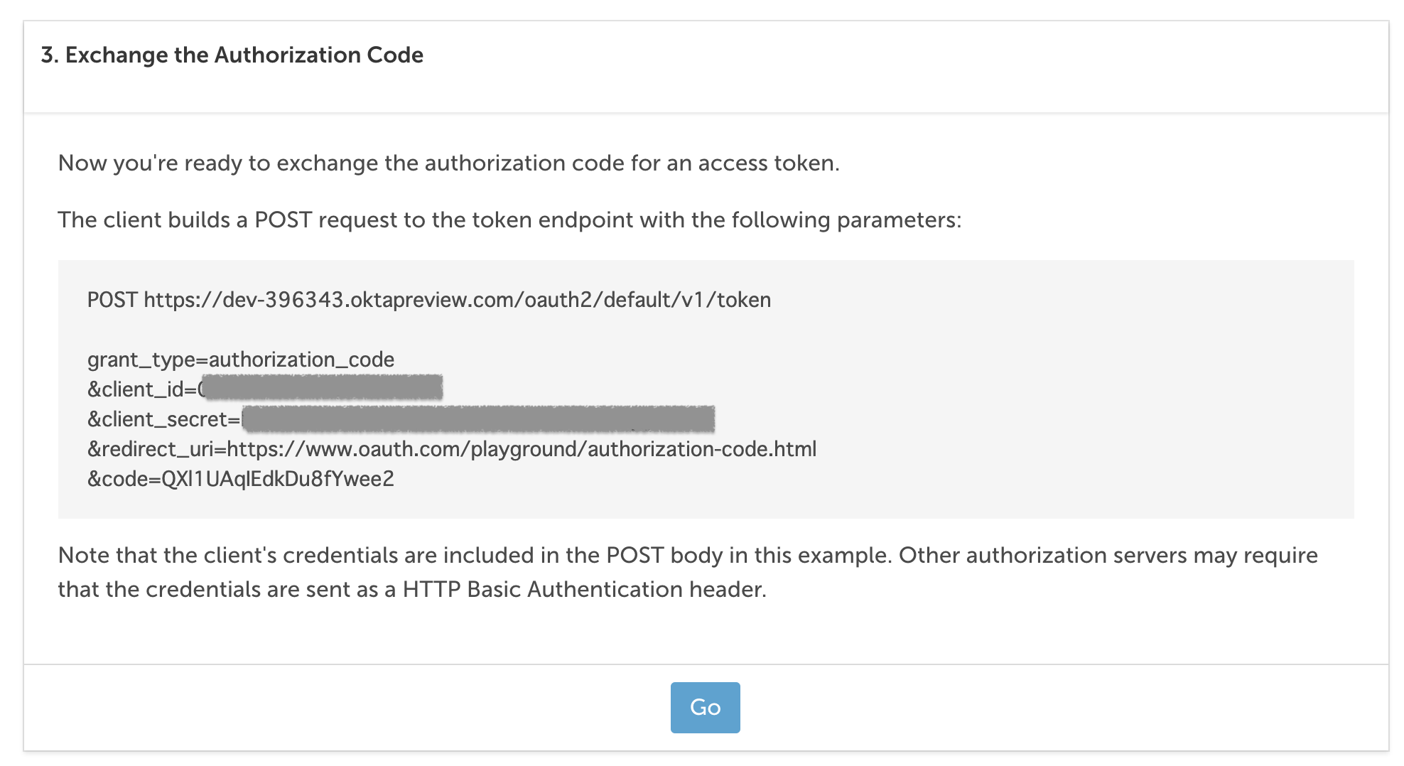Click the note about HTTP Basic Authentication header
Image resolution: width=1404 pixels, height=766 pixels.
click(688, 572)
